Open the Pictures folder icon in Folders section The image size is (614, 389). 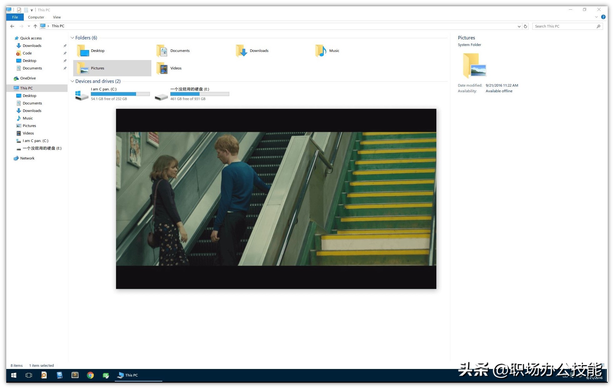coord(83,68)
